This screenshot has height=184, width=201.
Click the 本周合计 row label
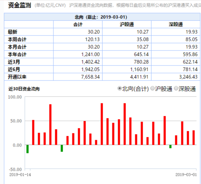click(17, 40)
